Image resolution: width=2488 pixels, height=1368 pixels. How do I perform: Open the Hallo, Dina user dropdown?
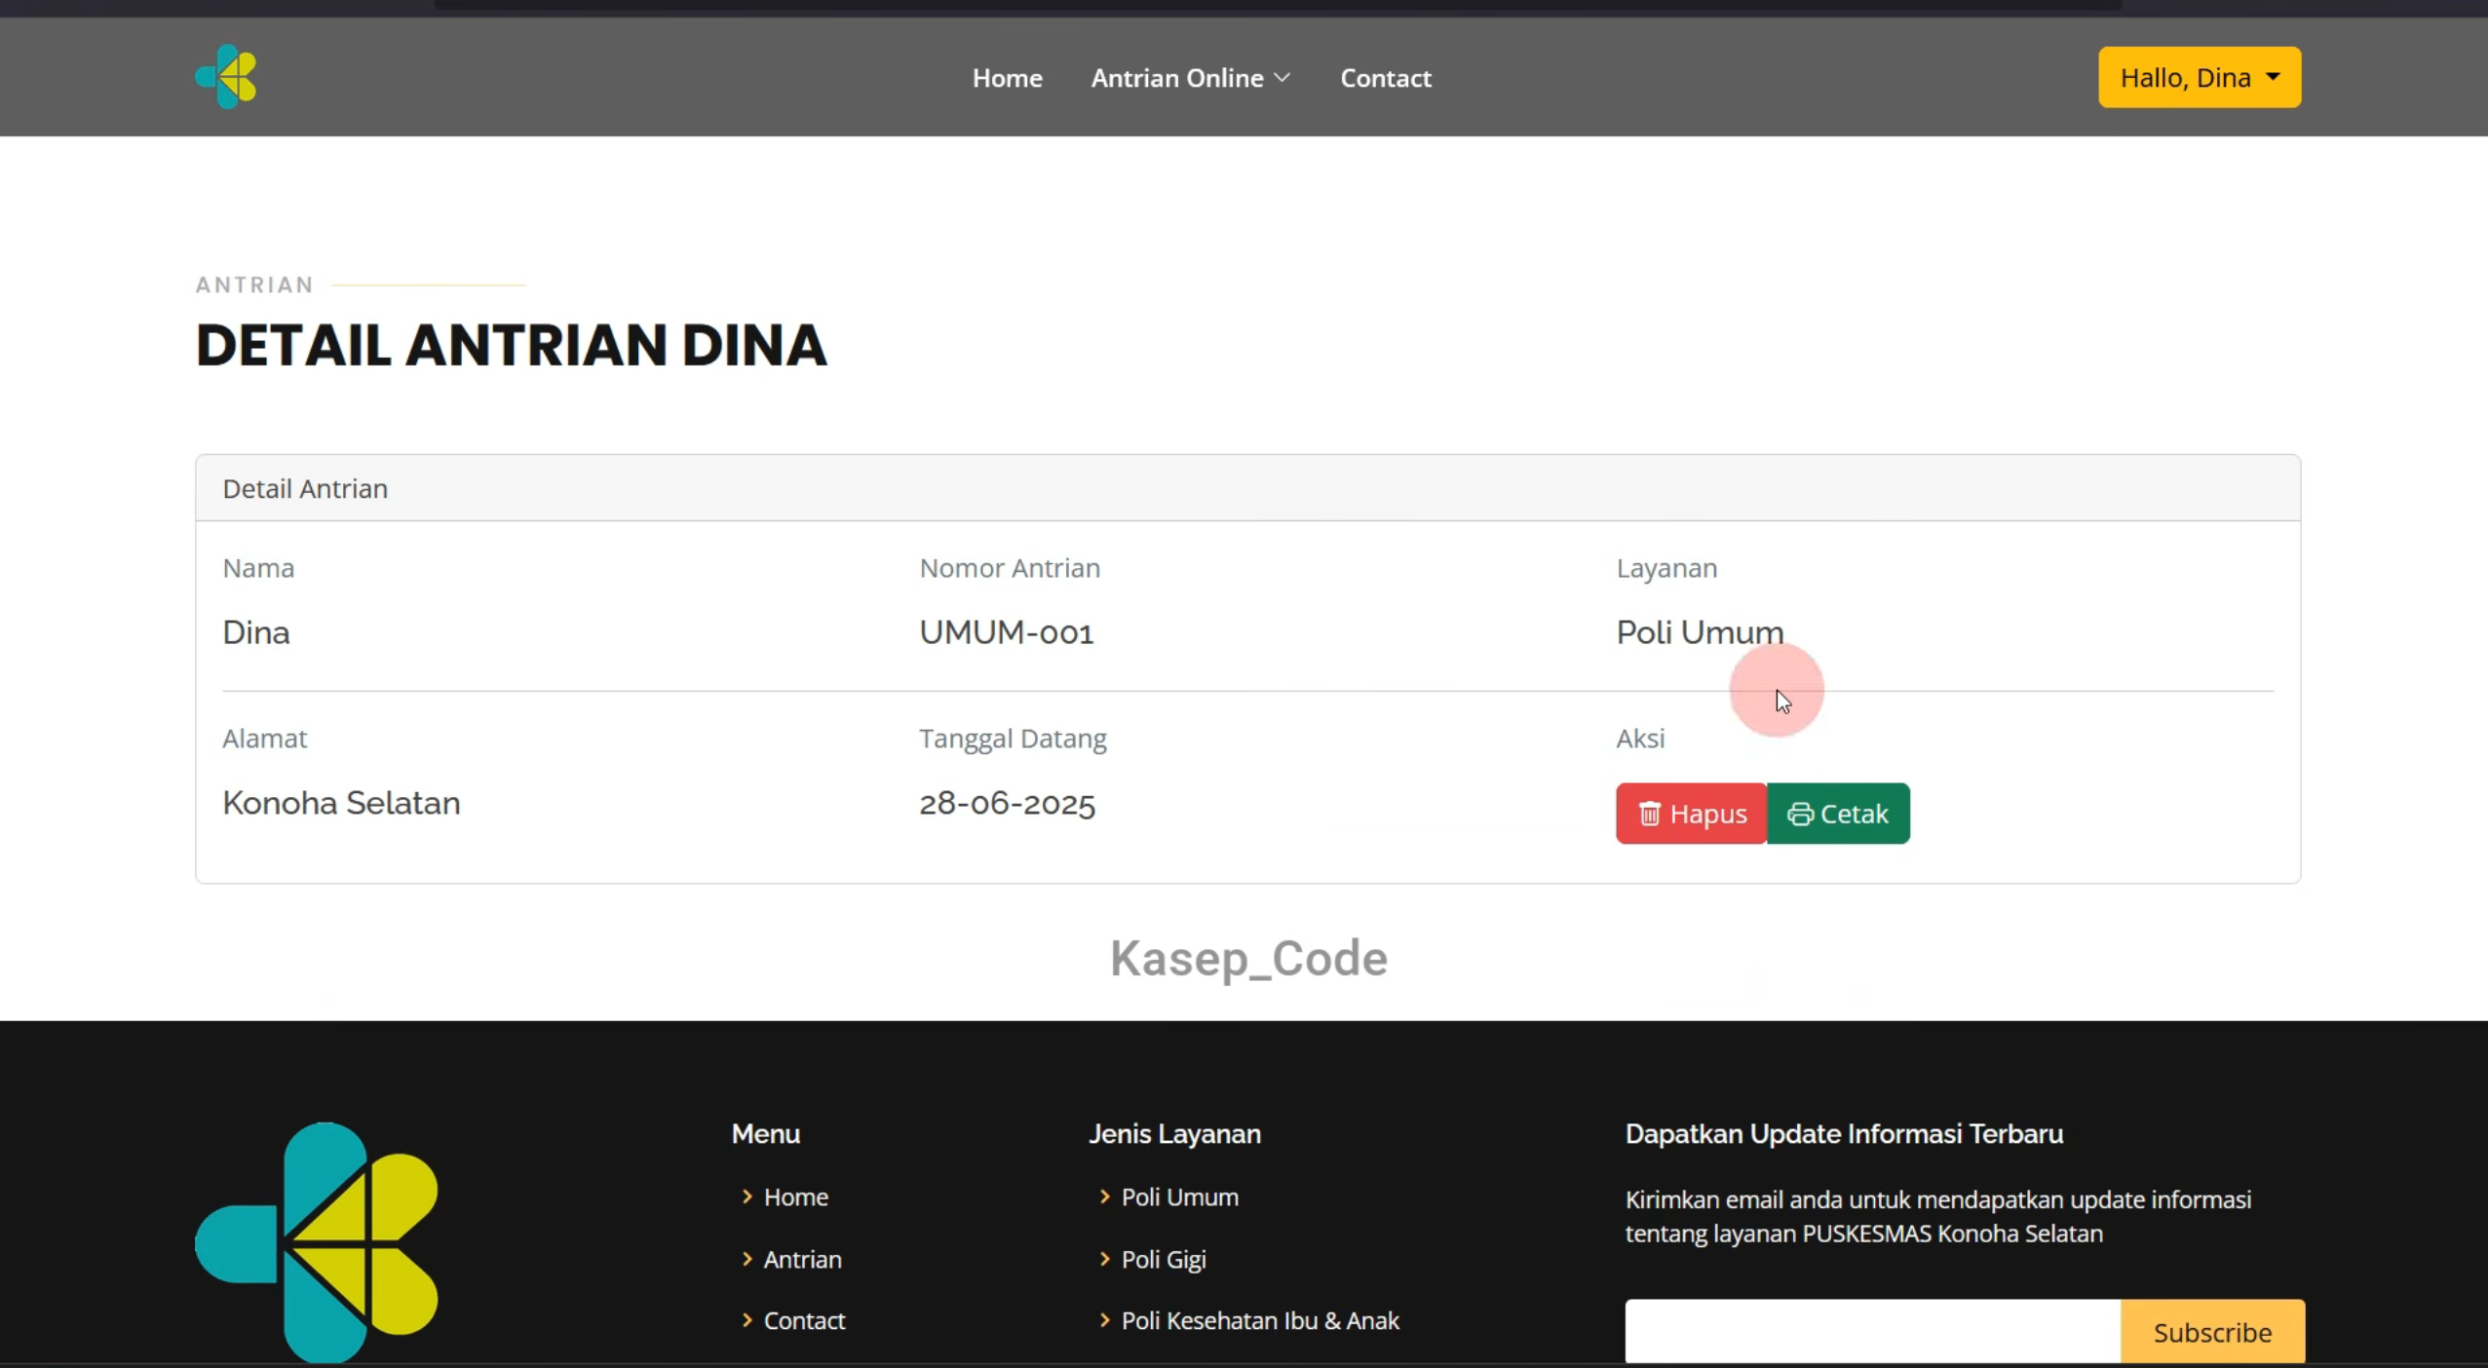2200,77
